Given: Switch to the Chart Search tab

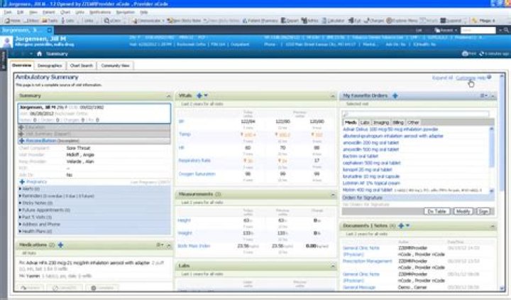Looking at the screenshot, I should click(82, 65).
